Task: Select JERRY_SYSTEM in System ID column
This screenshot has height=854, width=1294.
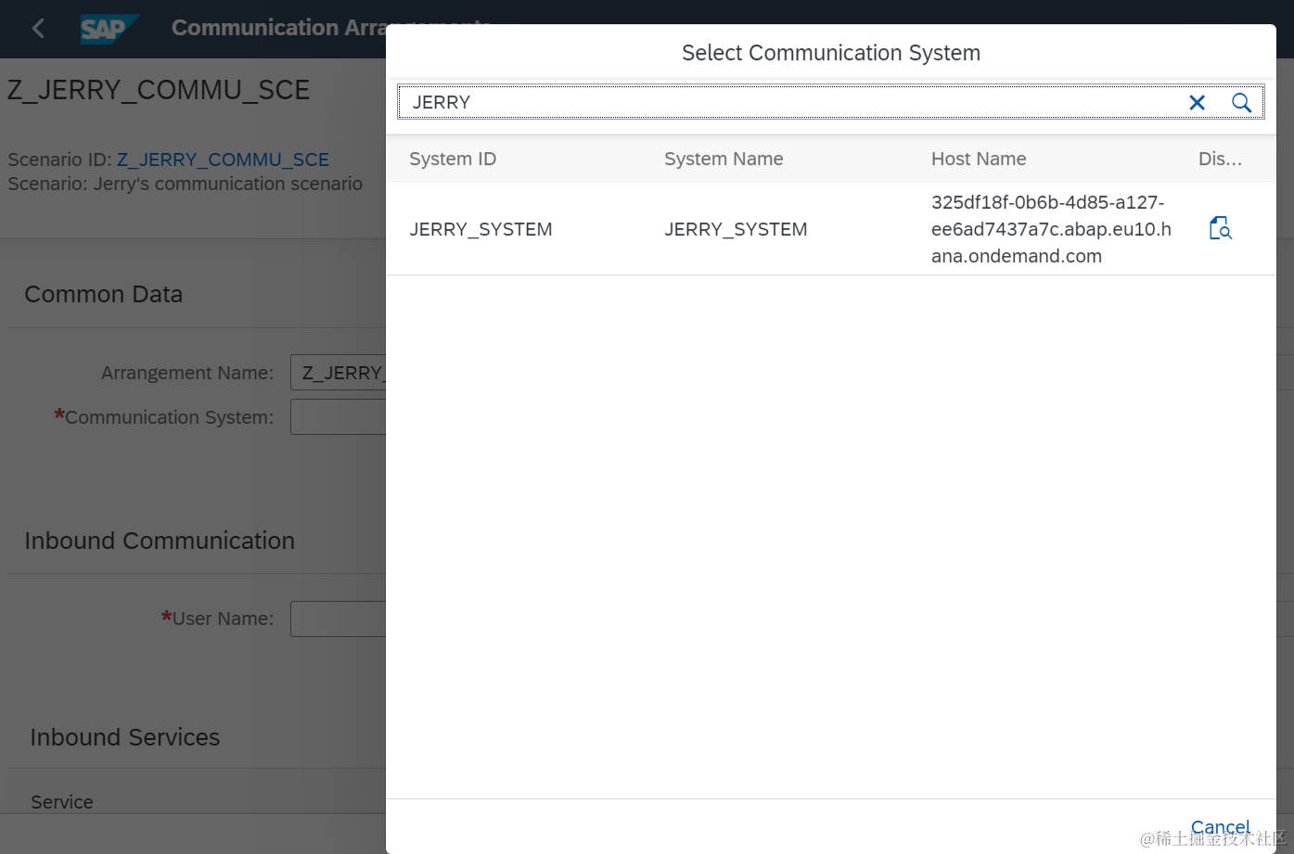Action: (x=480, y=229)
